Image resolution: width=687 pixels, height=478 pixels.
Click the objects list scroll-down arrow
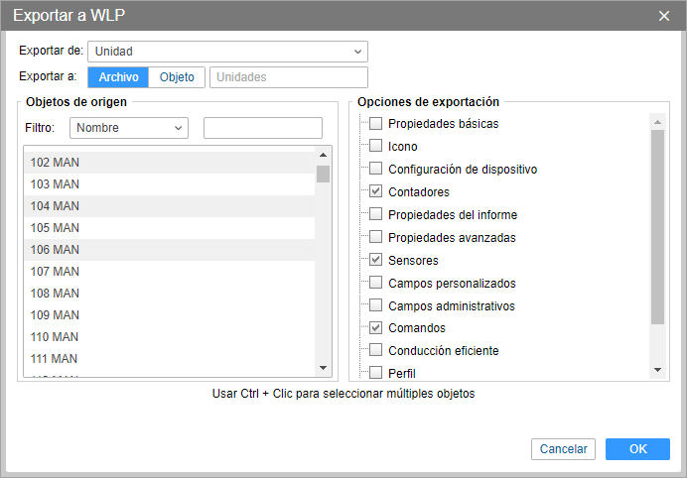point(323,368)
